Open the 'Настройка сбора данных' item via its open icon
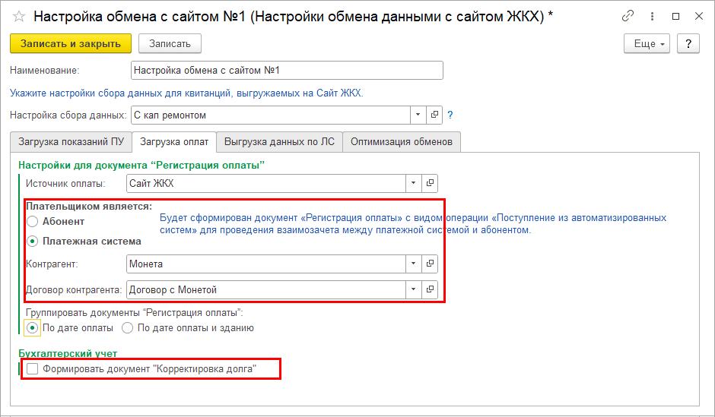715x417 pixels. pos(435,115)
